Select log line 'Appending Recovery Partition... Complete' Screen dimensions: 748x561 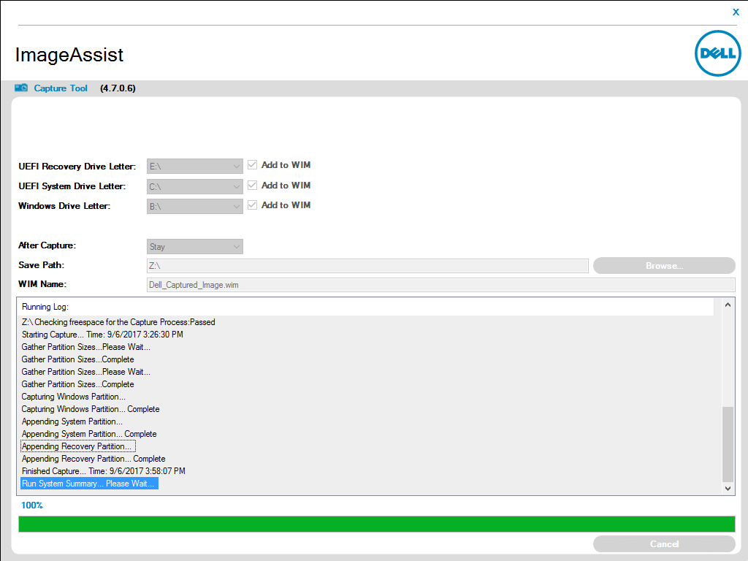(x=93, y=459)
